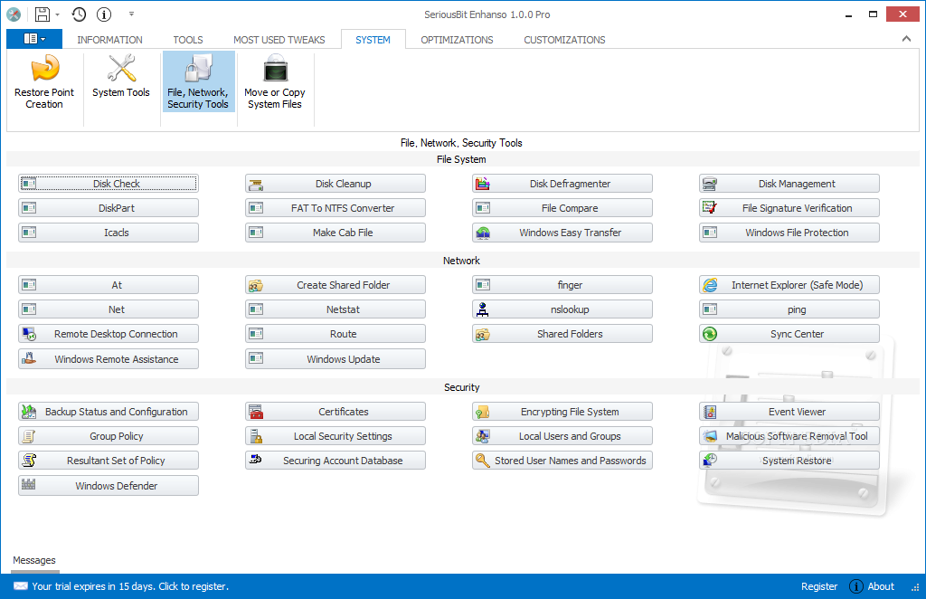Run DiskPart
The height and width of the screenshot is (599, 926).
(x=109, y=208)
